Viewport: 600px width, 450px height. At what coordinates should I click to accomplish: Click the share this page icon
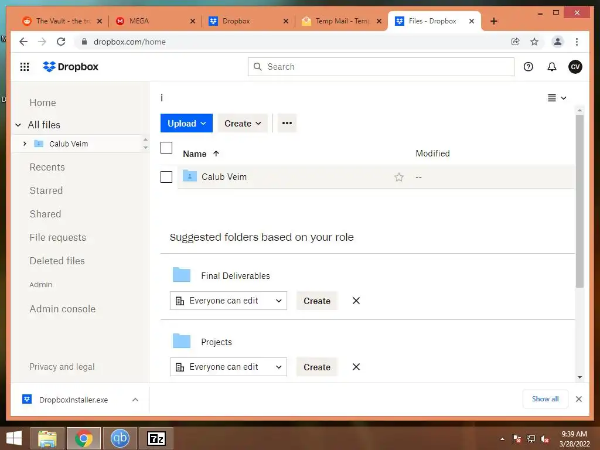[x=516, y=42]
